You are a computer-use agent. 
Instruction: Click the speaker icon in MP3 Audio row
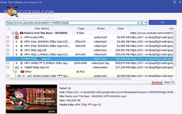(x=21, y=37)
